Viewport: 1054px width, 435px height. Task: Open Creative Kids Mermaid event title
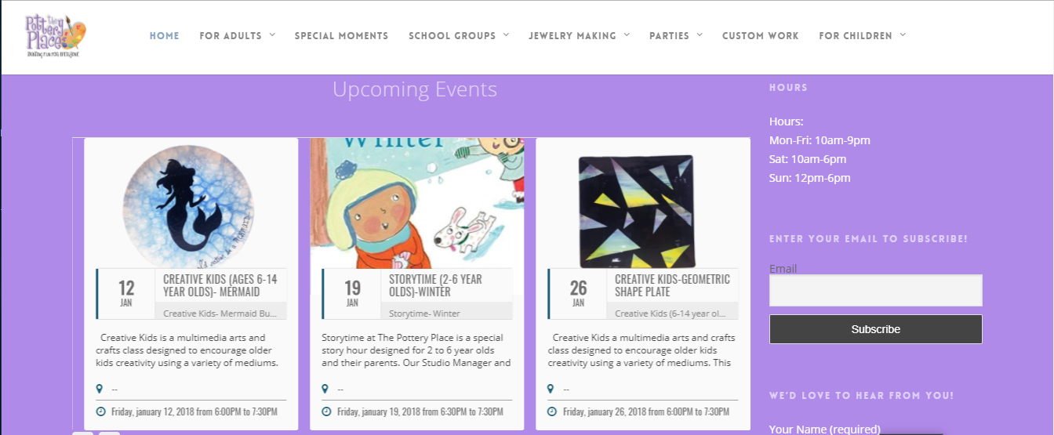pos(220,285)
